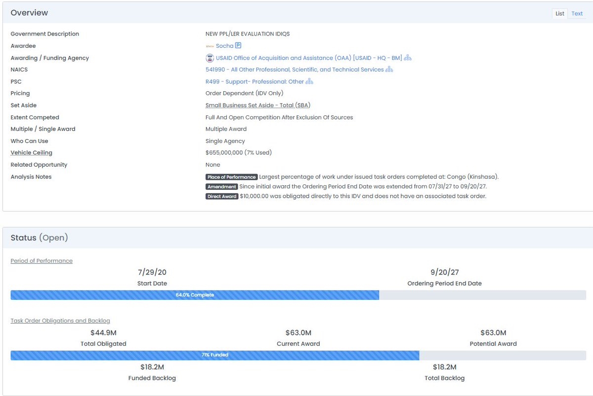Click the Overview section title
The height and width of the screenshot is (396, 593).
point(29,13)
